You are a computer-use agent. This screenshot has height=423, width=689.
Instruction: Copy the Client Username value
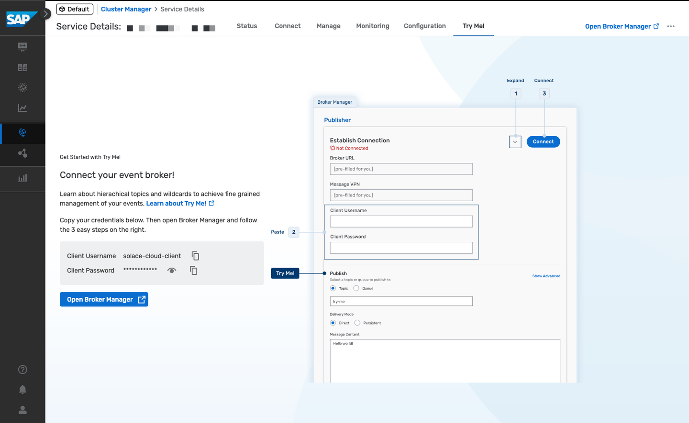tap(195, 256)
